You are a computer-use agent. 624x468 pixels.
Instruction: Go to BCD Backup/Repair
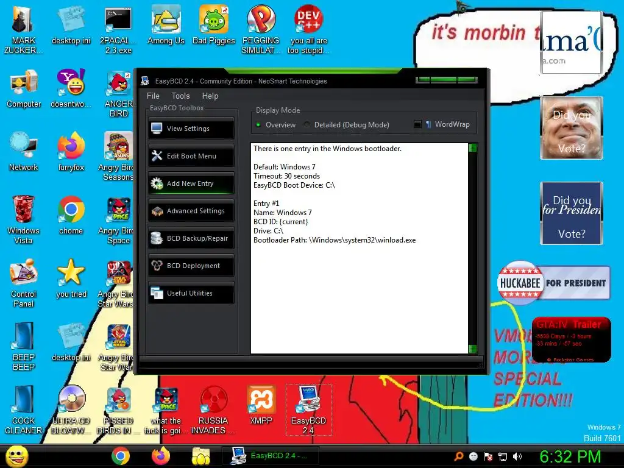coord(191,238)
